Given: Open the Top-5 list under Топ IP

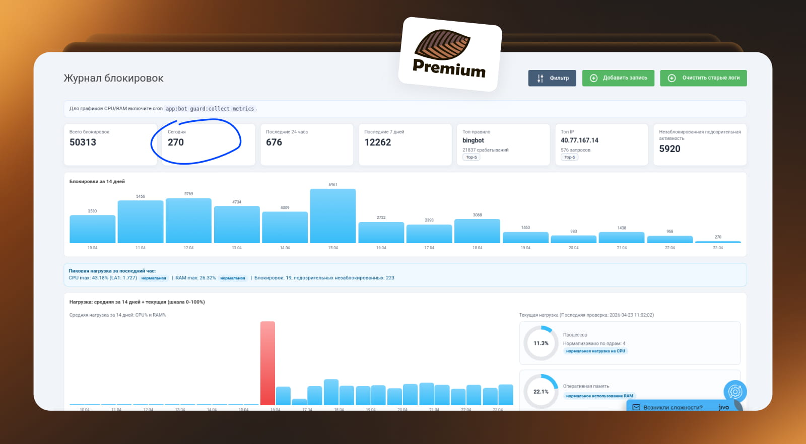Looking at the screenshot, I should 569,157.
